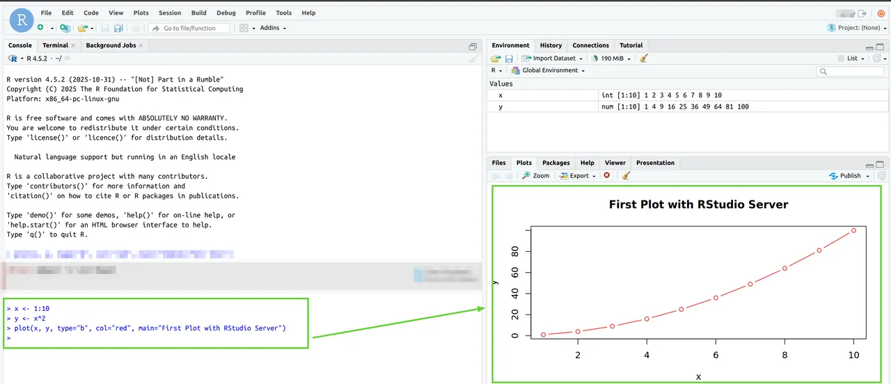Switch to the Connections tab
Image resolution: width=891 pixels, height=384 pixels.
coord(591,45)
